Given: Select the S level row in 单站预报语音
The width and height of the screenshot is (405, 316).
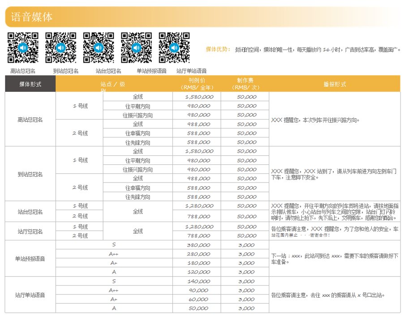Looking at the screenshot, I should tap(113, 245).
